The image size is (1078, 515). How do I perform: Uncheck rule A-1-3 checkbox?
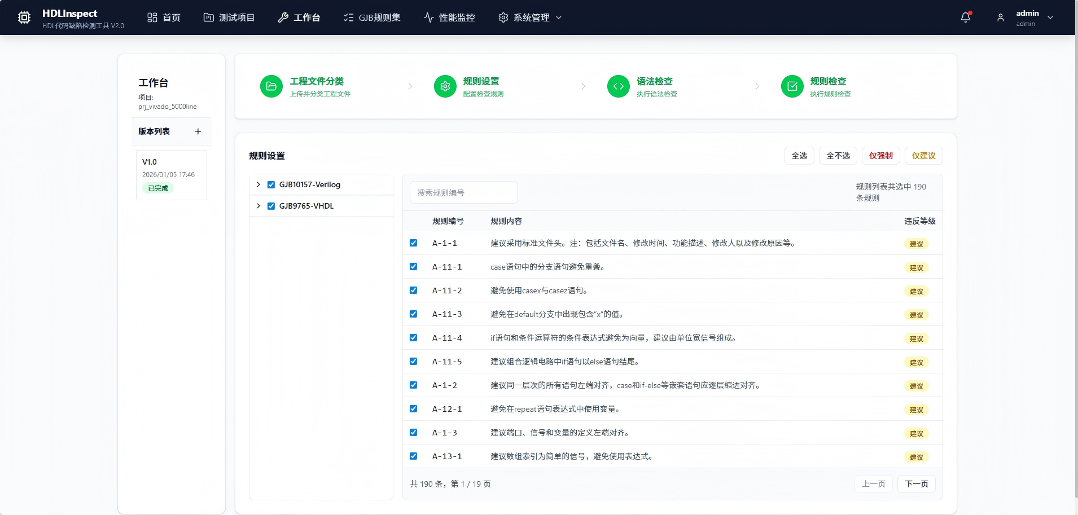[413, 433]
